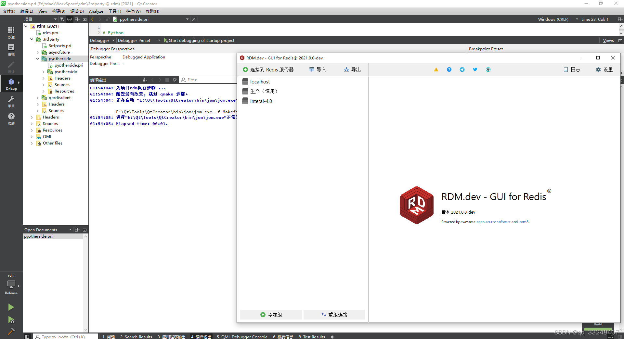This screenshot has height=339, width=624.
Task: Click Start debugging of startup project
Action: (199, 41)
